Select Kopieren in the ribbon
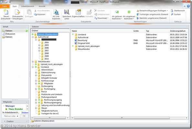192x129 pixels. 40,14
